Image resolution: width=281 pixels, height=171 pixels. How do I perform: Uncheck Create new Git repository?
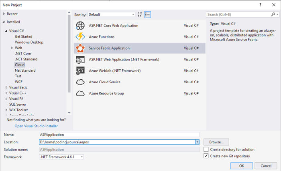tap(206, 156)
